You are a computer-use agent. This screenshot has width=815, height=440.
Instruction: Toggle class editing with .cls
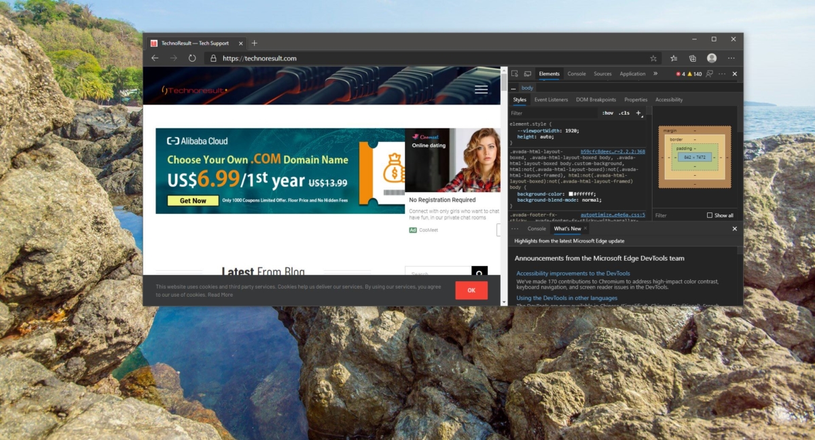(x=623, y=113)
